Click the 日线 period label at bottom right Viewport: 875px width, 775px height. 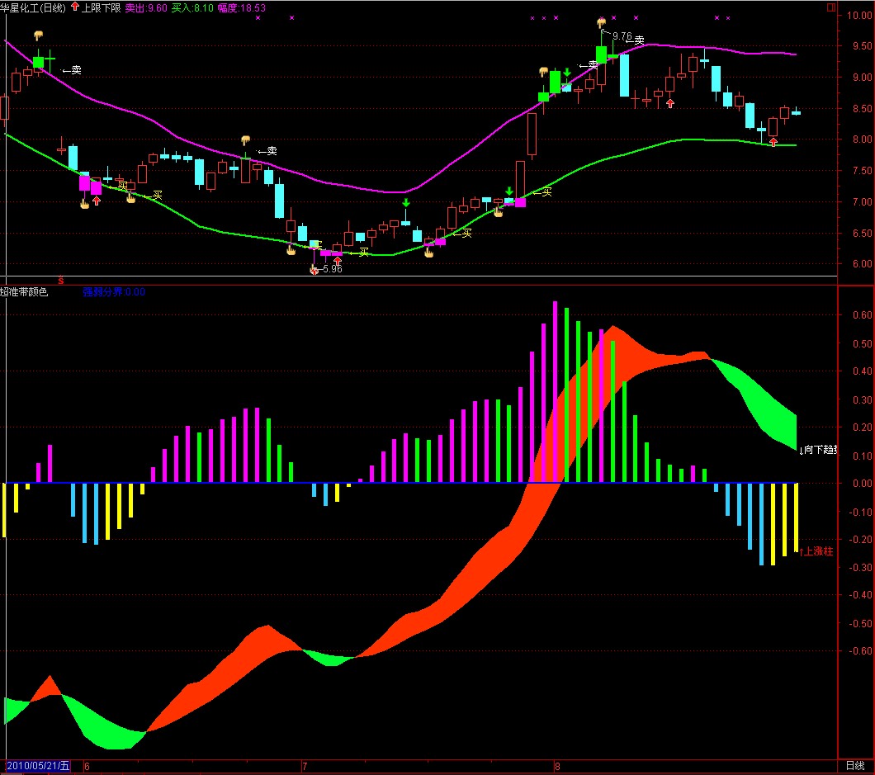tap(855, 766)
